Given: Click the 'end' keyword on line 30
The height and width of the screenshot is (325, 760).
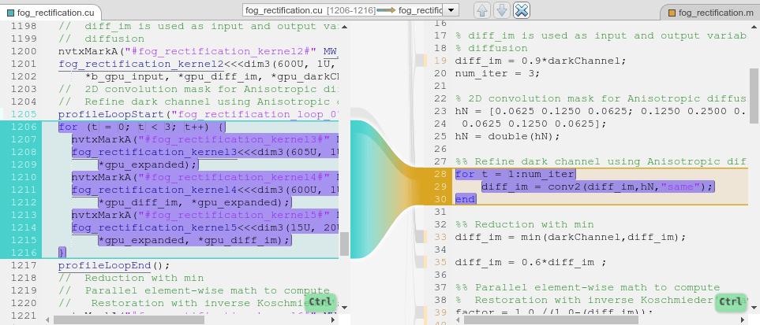Looking at the screenshot, I should [x=466, y=199].
